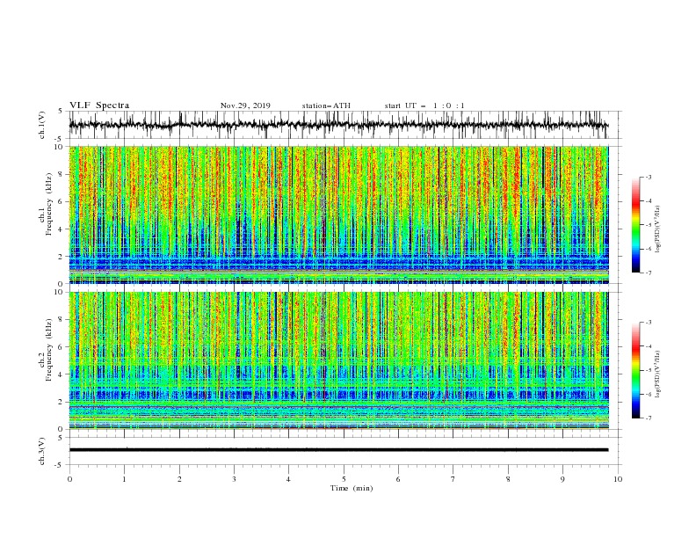696x538 pixels.
Task: Click the "-5" tick on ch.3(V) axis
Action: 60,465
